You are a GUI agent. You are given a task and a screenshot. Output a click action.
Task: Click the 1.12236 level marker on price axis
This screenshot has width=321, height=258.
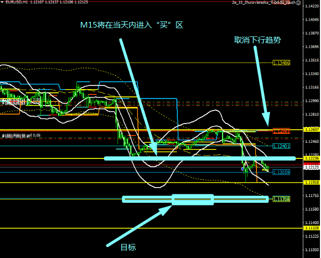tap(311, 158)
